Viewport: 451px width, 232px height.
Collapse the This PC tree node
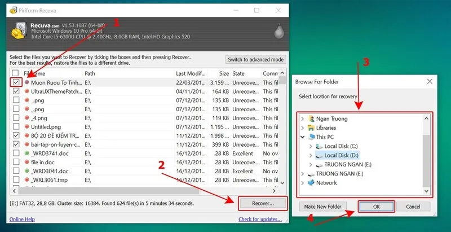tap(303, 137)
